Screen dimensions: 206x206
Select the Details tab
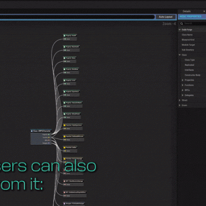tap(186, 11)
